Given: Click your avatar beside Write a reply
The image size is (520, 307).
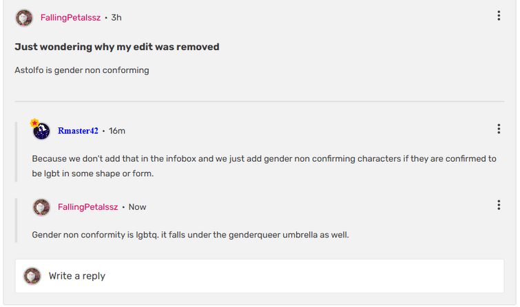Looking at the screenshot, I should pyautogui.click(x=32, y=276).
